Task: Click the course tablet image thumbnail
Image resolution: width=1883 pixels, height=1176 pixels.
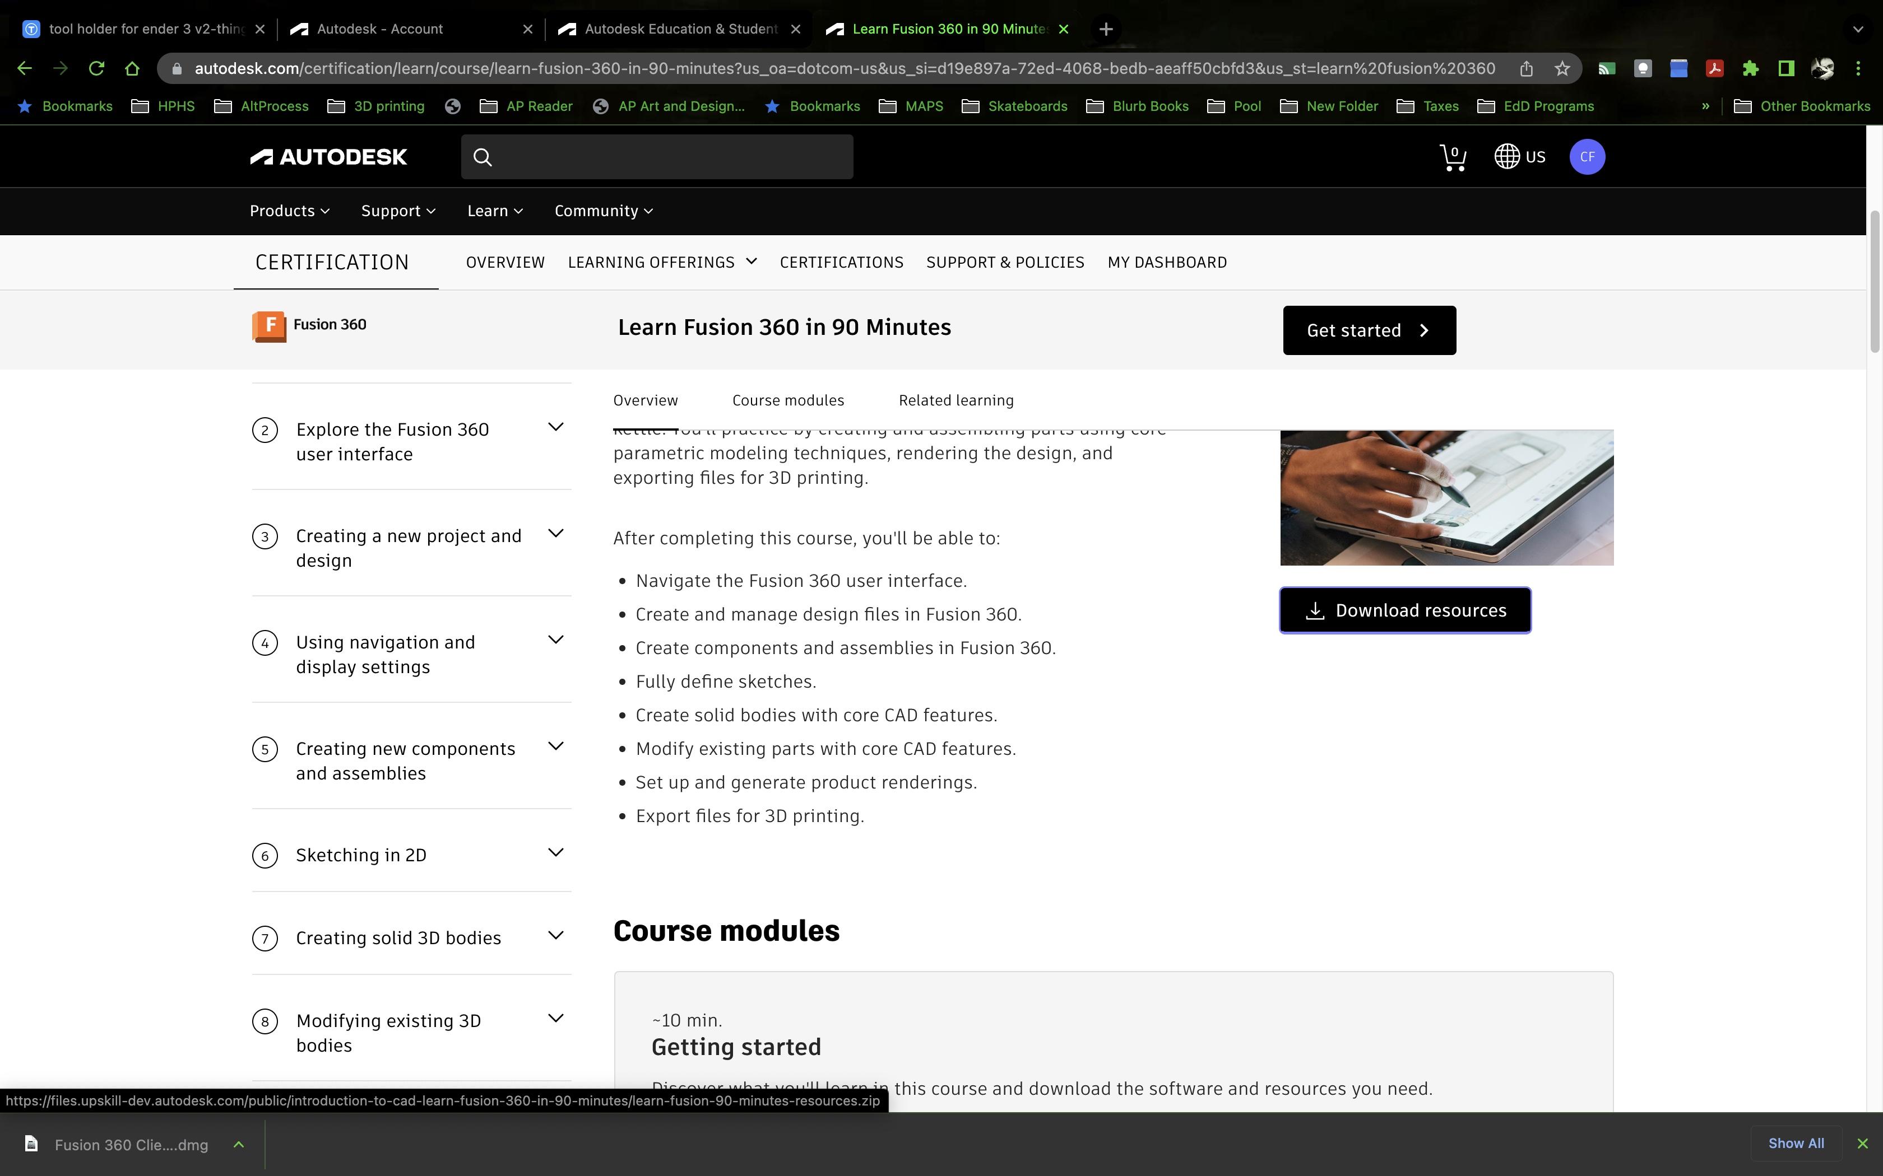Action: click(x=1446, y=498)
